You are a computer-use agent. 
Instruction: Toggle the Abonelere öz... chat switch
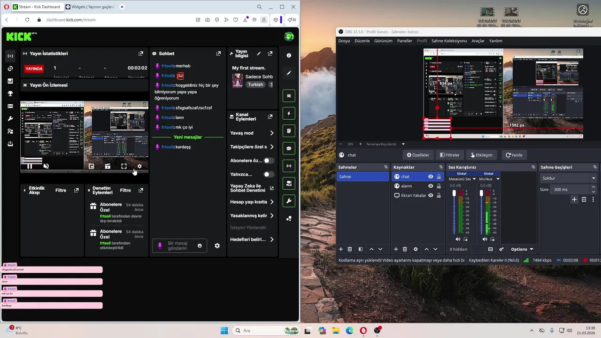pos(269,161)
